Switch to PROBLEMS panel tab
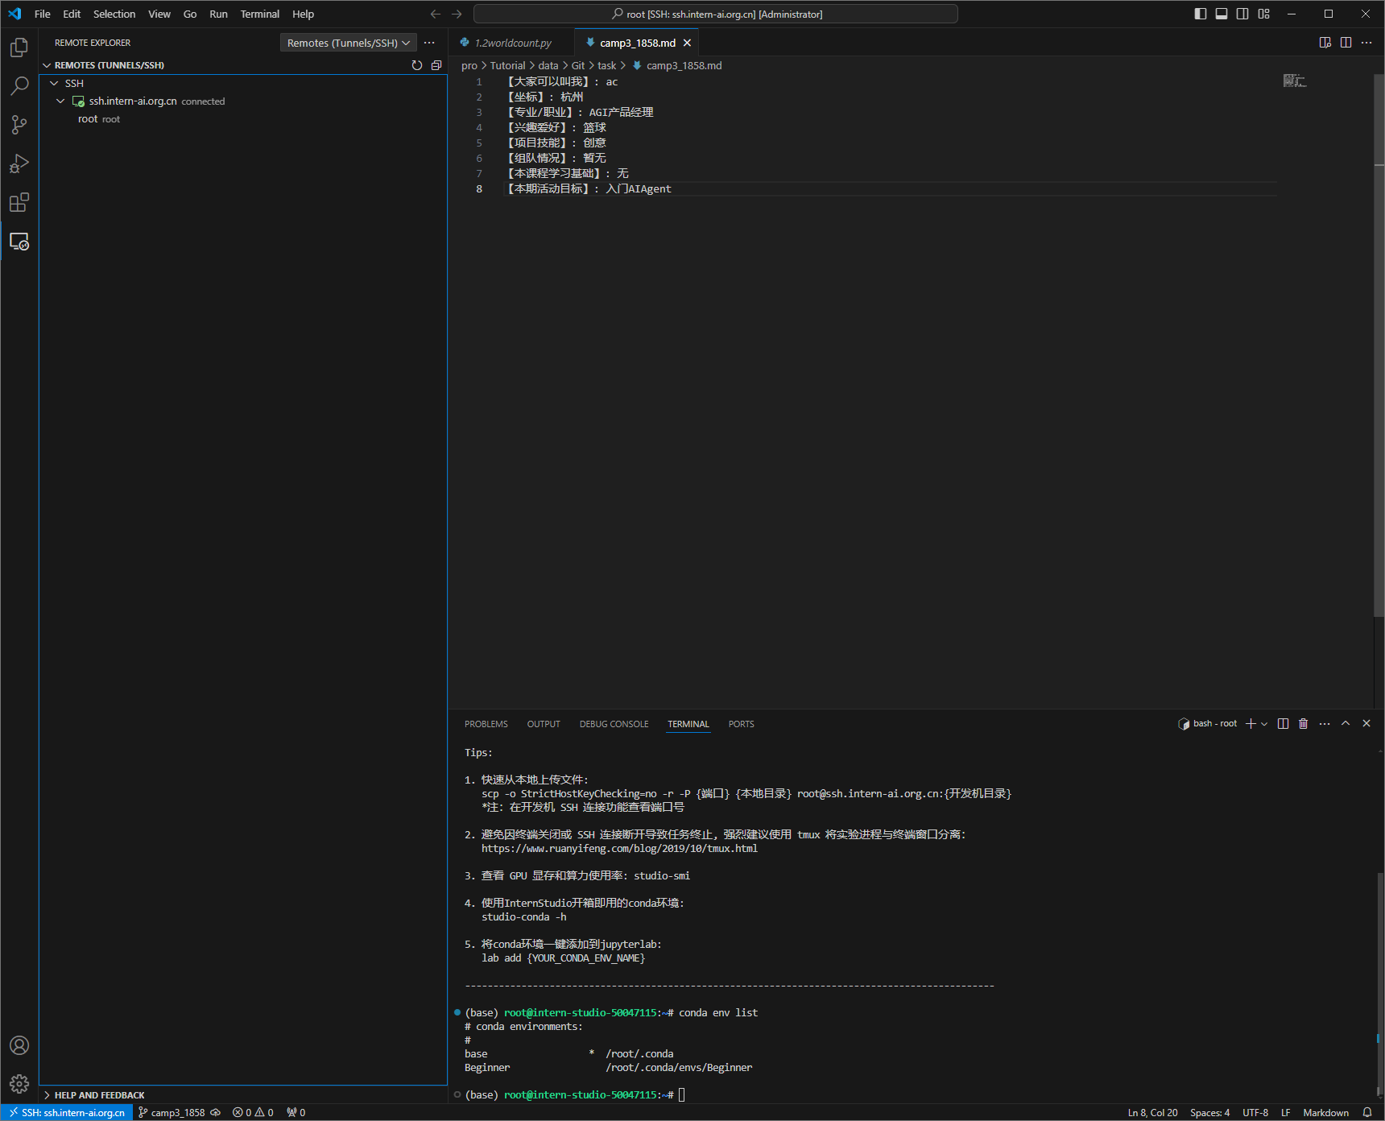This screenshot has height=1121, width=1385. click(x=486, y=724)
